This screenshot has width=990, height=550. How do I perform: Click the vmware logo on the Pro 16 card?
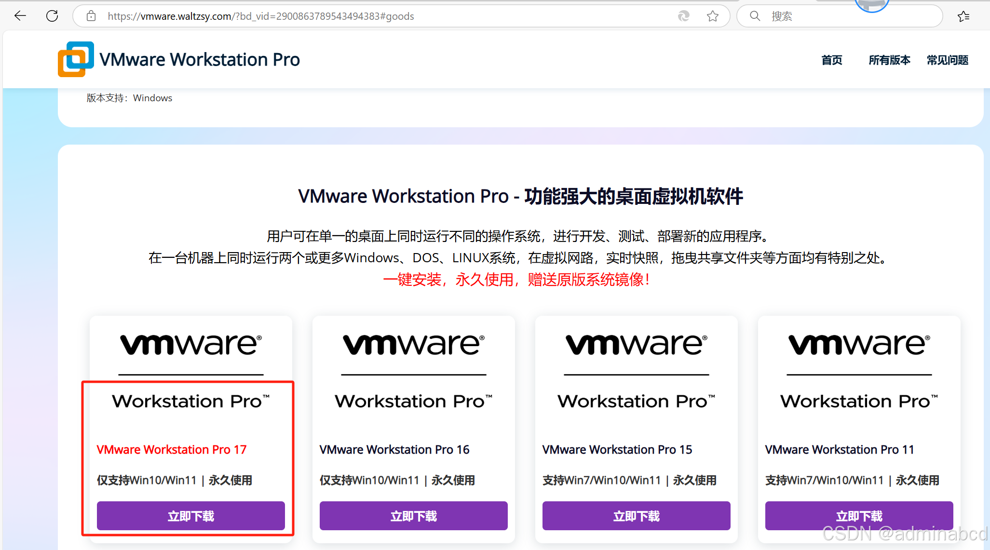[x=413, y=345]
